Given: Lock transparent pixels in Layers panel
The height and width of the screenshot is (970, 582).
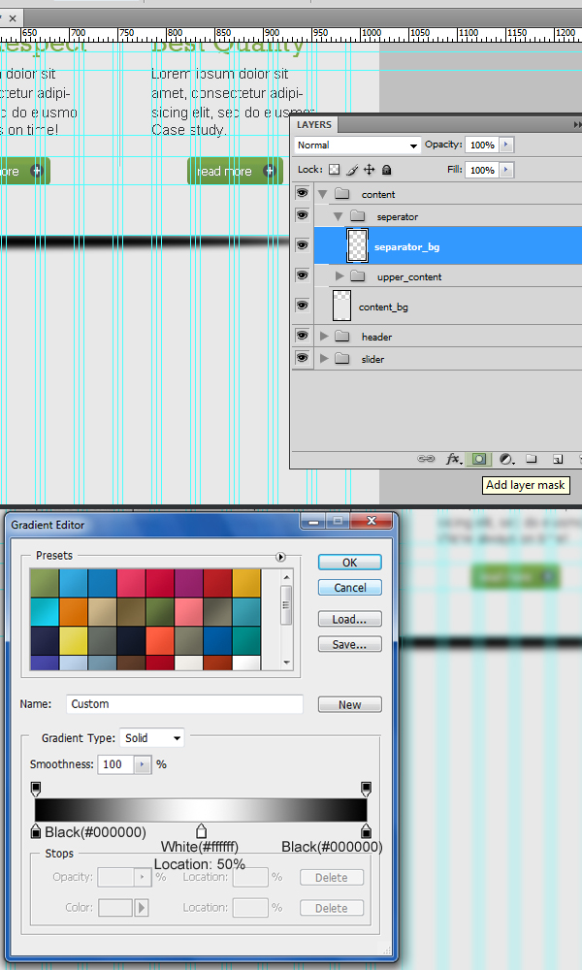Looking at the screenshot, I should pyautogui.click(x=334, y=170).
